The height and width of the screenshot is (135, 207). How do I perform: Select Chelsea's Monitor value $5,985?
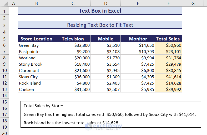pyautogui.click(x=138, y=89)
